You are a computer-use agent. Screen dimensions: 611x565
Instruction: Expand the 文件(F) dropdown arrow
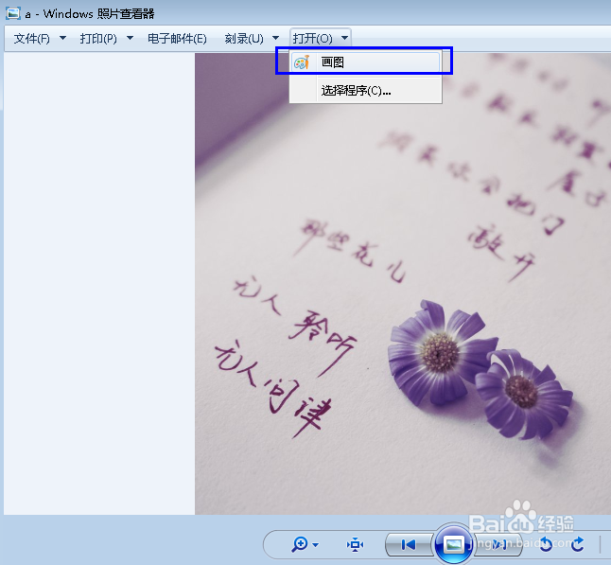coord(62,38)
